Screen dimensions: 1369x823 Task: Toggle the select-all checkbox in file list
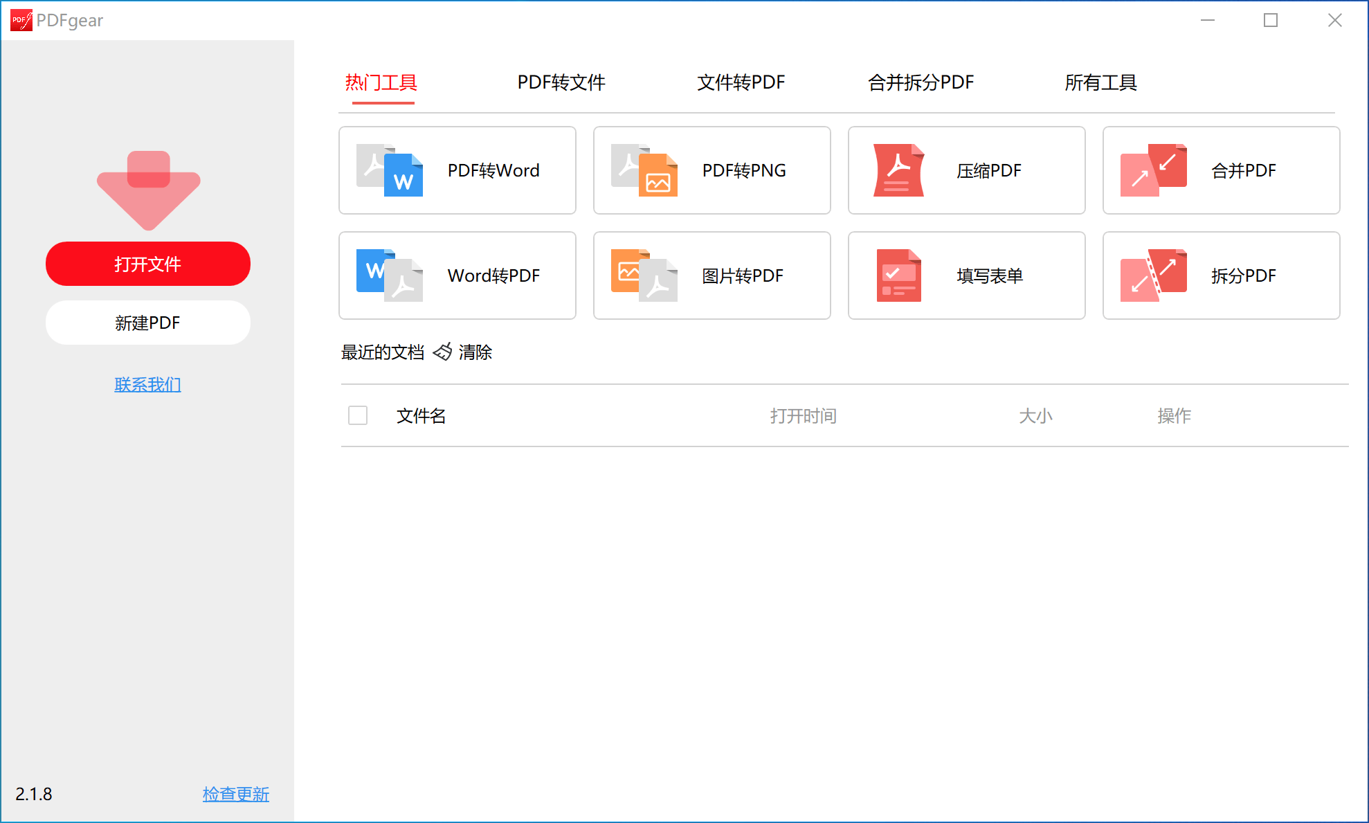[358, 415]
